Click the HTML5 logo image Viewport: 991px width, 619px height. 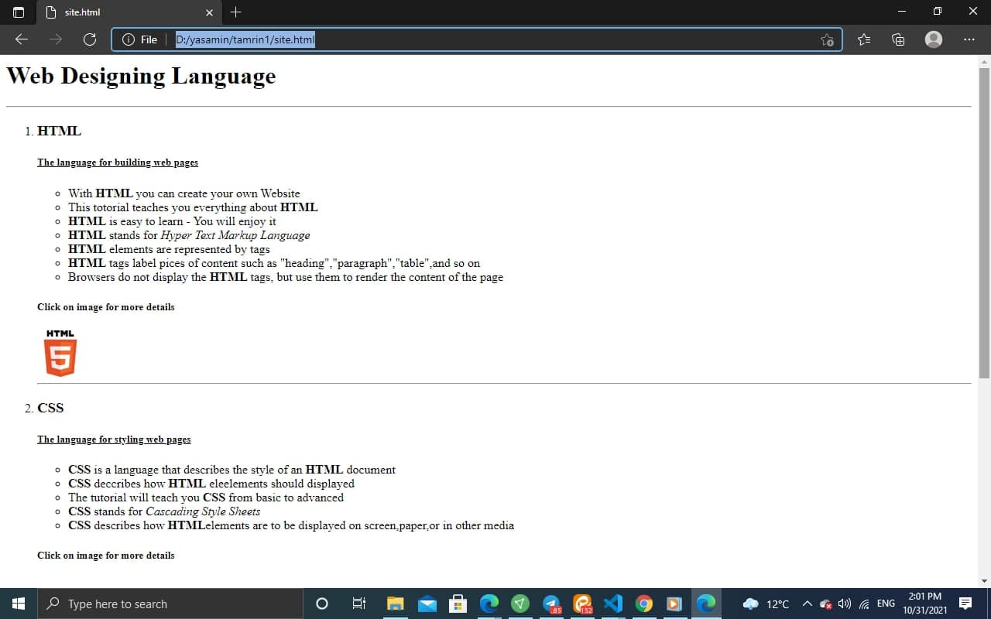60,353
